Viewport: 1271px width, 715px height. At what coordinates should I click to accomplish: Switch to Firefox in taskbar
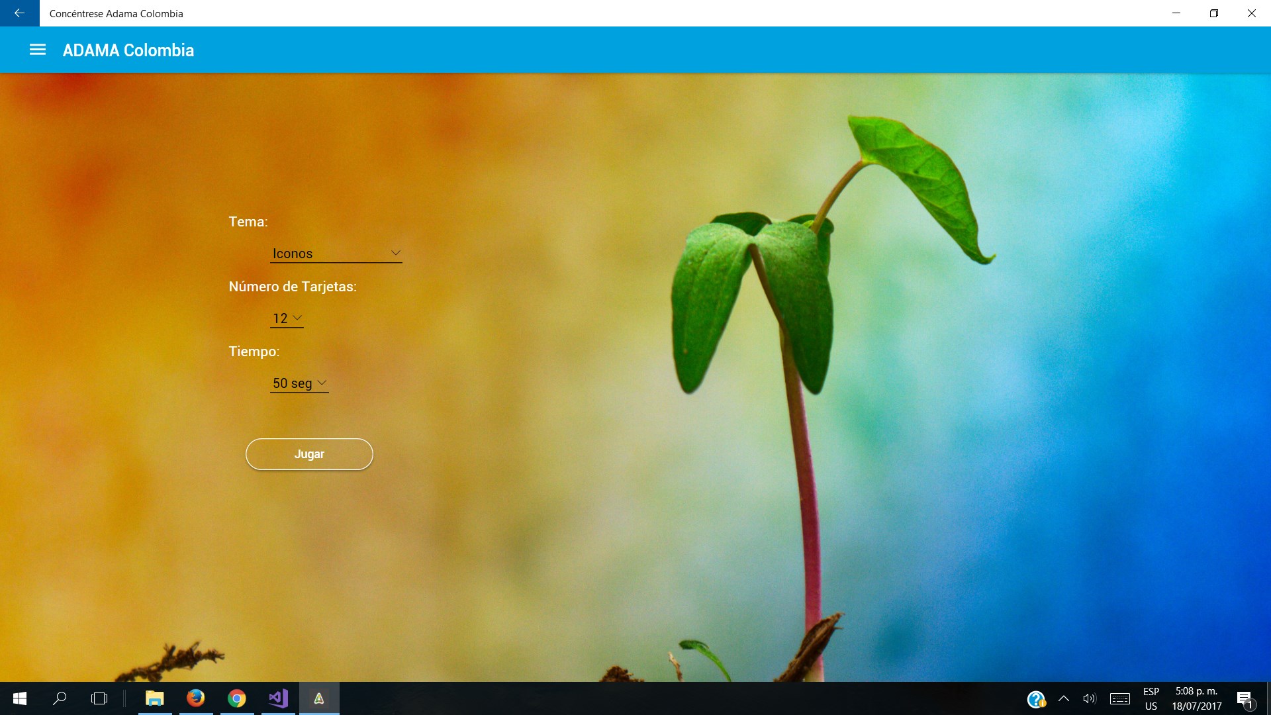tap(196, 698)
